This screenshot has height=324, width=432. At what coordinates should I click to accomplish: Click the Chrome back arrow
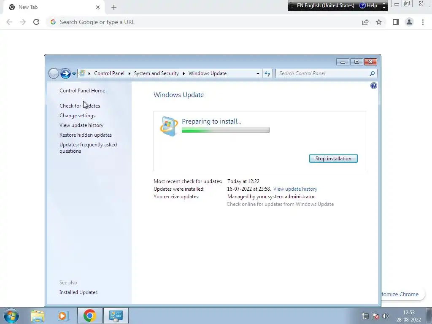[x=9, y=22]
